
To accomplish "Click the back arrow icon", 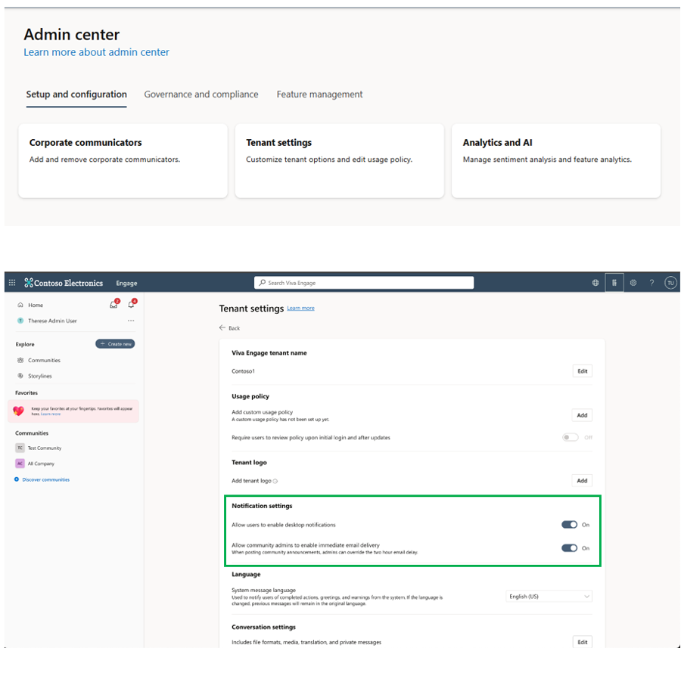I will [x=222, y=328].
